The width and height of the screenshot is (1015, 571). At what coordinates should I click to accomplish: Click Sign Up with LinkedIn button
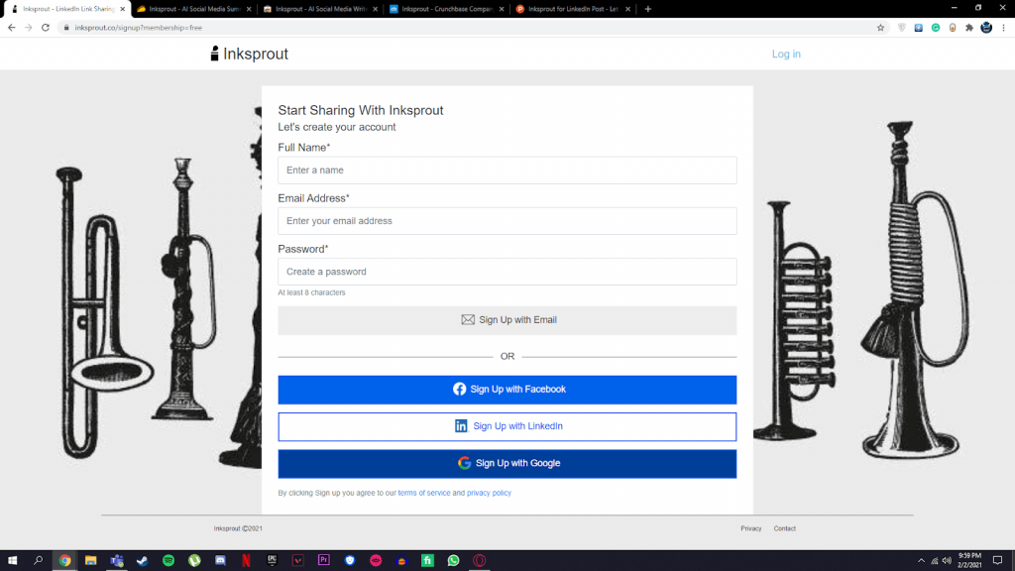coord(507,426)
